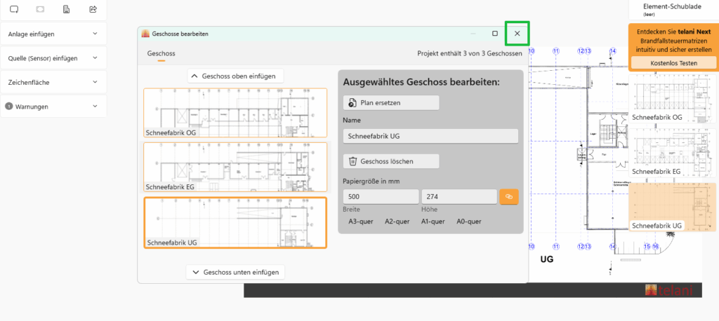Viewport: 719px width, 321px height.
Task: Close the Geschosse bearbeiten dialog
Action: pyautogui.click(x=517, y=34)
